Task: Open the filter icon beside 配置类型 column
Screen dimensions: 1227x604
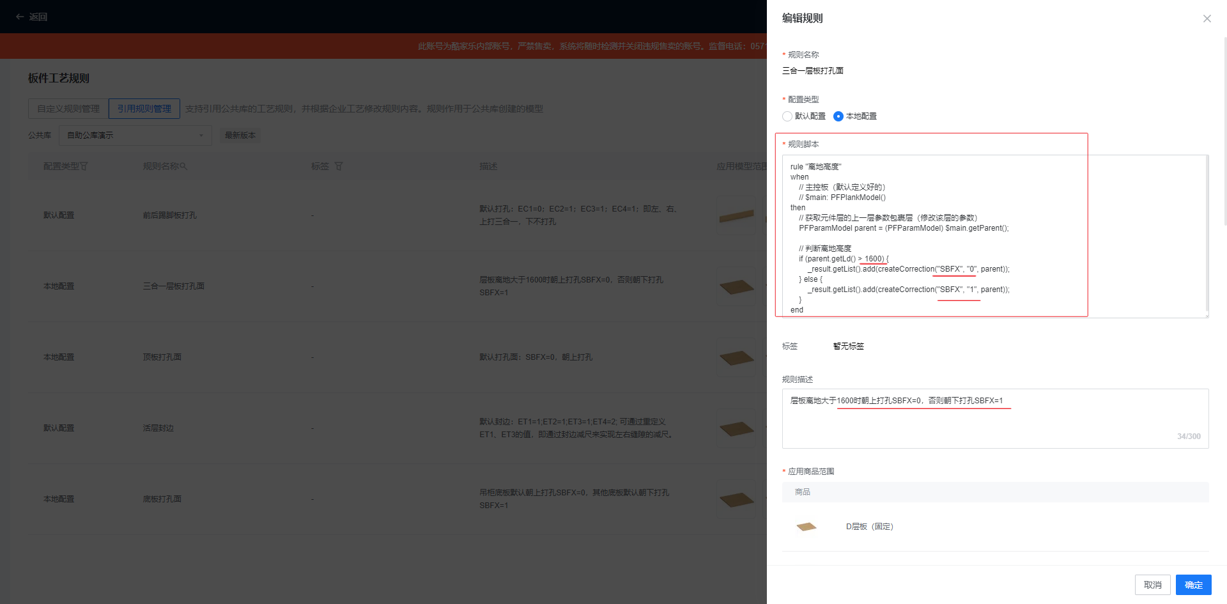Action: [x=84, y=166]
